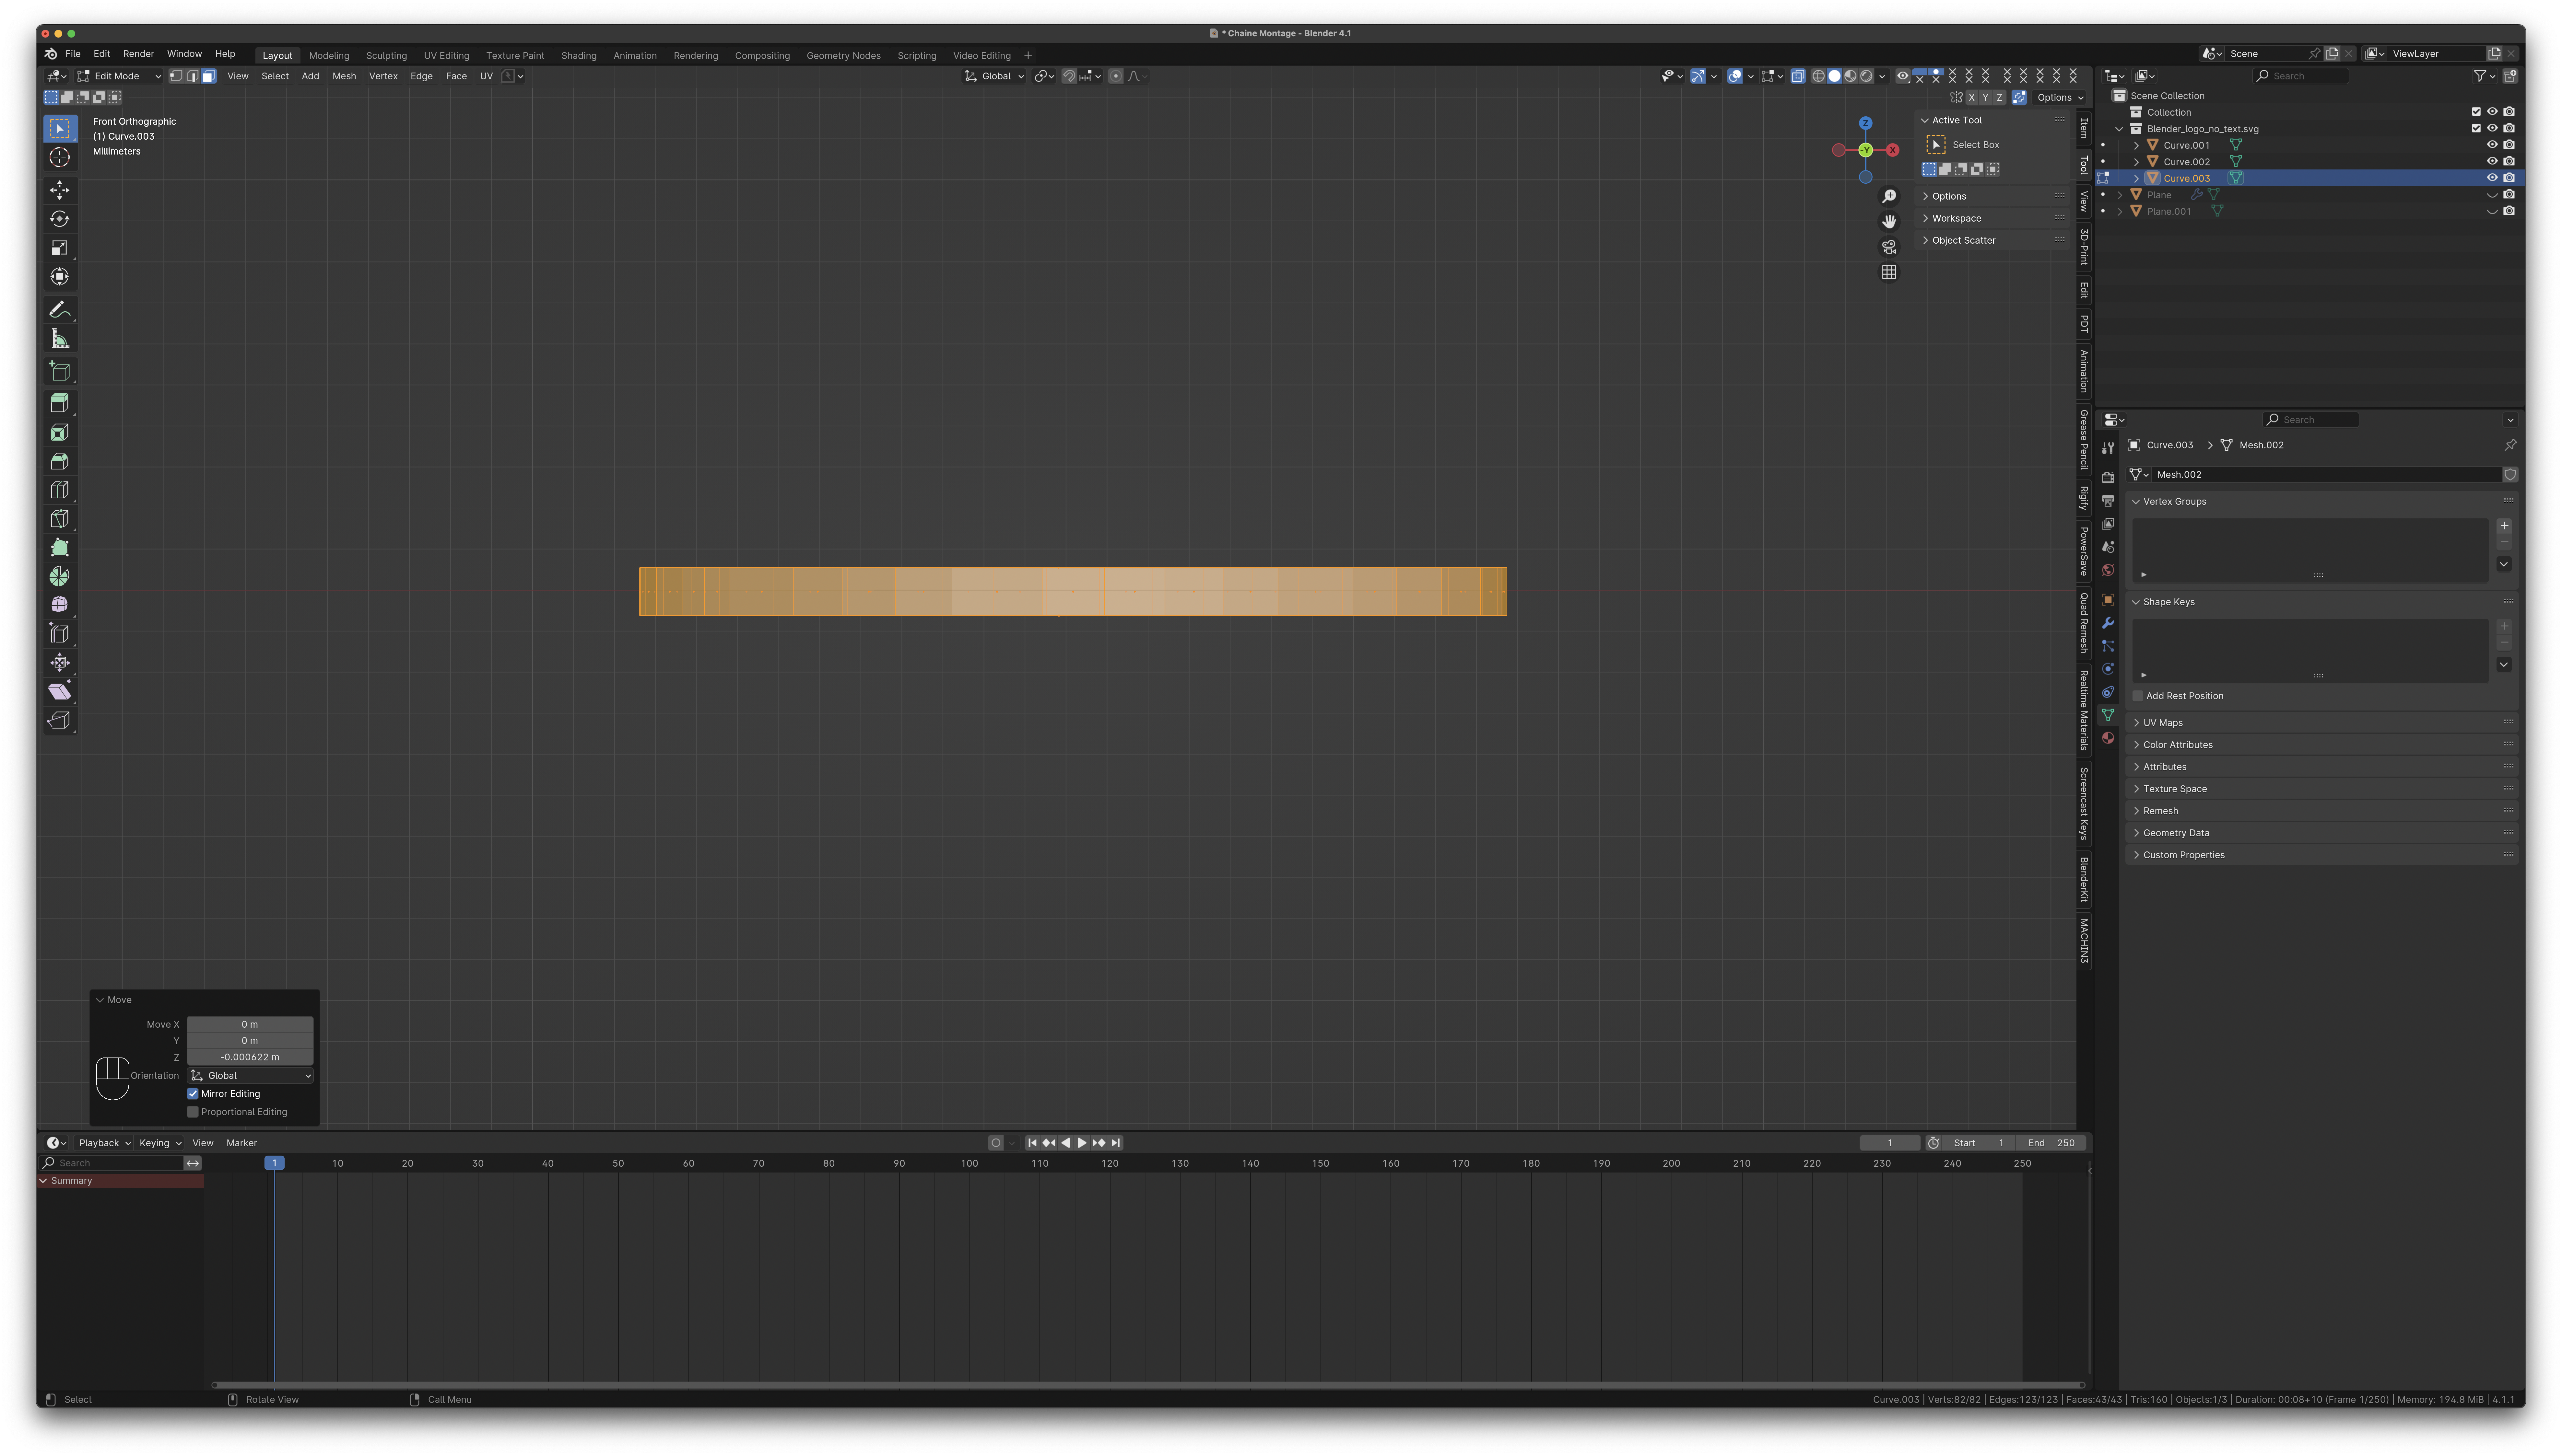Click the pan view hand icon
The width and height of the screenshot is (2562, 1456).
(1889, 222)
